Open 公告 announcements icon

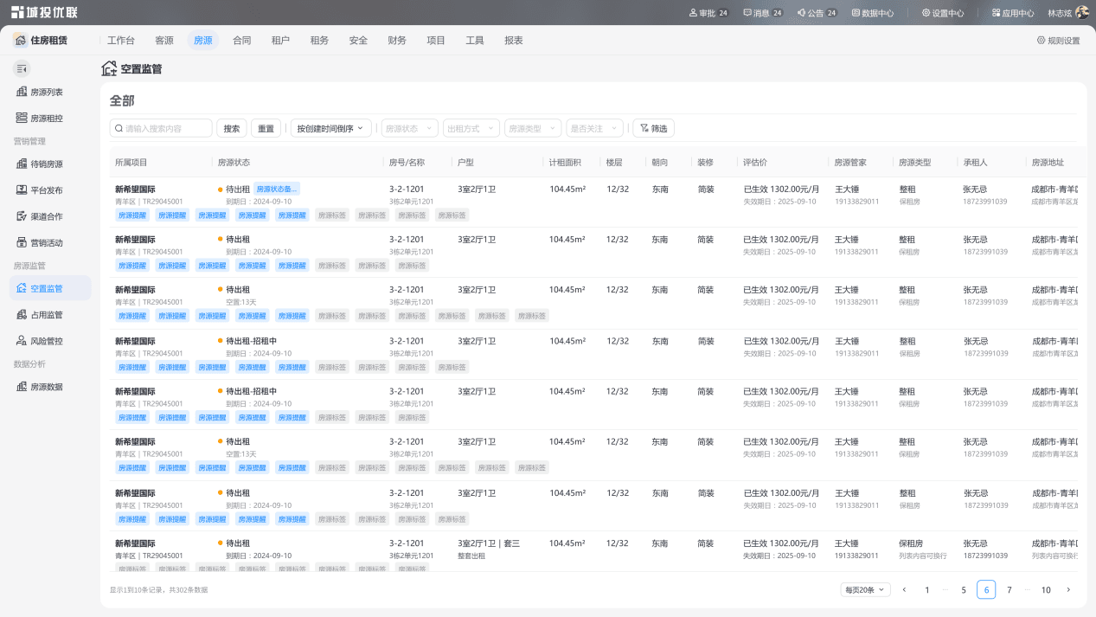(802, 13)
